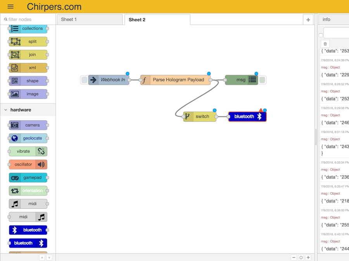Select the geolocate node
349x261 pixels.
[x=27, y=138]
